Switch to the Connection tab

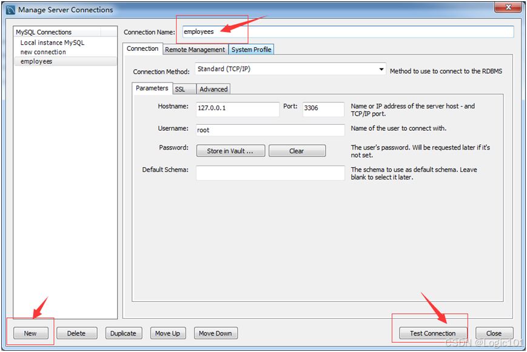coord(143,48)
